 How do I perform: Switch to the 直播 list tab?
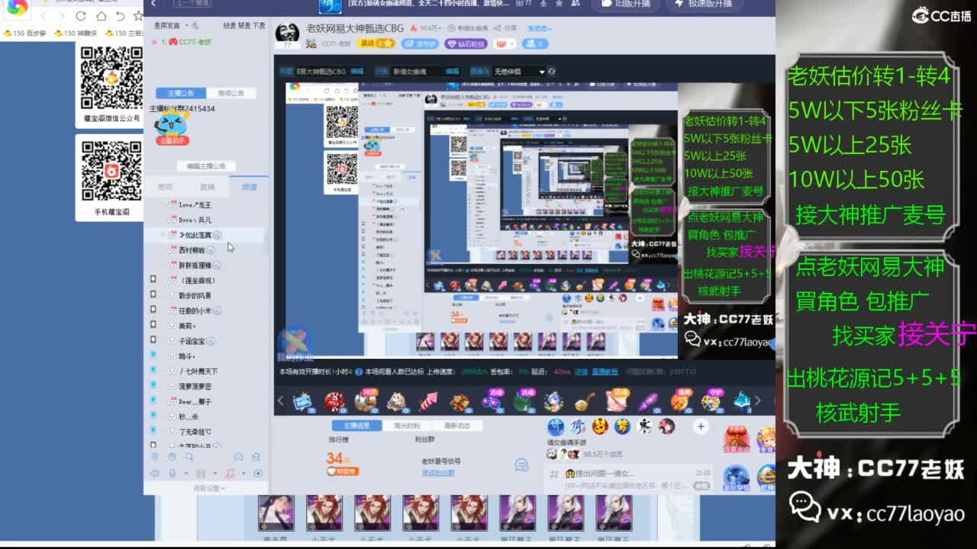click(x=208, y=187)
